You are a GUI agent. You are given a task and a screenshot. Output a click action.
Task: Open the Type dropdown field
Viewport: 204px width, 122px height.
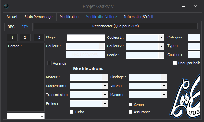pos(194,46)
